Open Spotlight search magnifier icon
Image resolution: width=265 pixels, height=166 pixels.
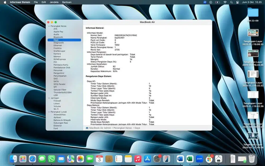tap(231, 2)
